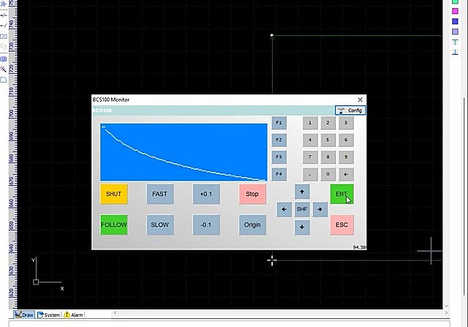Tap keypad digit 2
The width and height of the screenshot is (468, 327).
click(x=328, y=123)
